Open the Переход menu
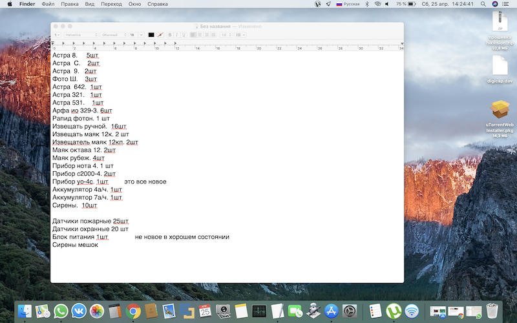 [112, 4]
